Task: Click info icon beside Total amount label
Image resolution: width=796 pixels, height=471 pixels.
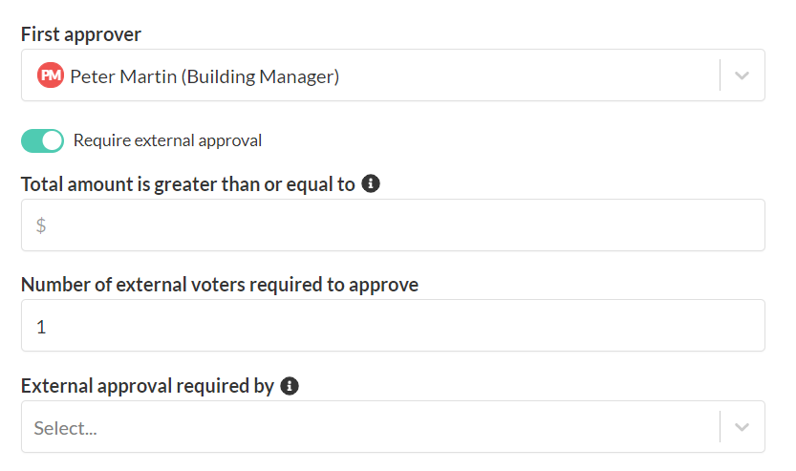Action: pos(371,183)
